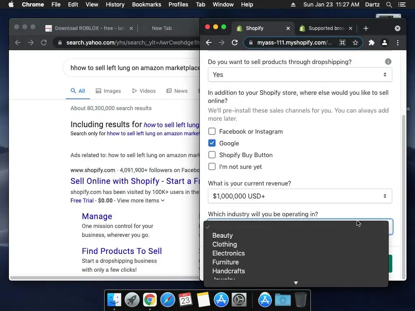Click the QR/grid icon in address bar
The height and width of the screenshot is (311, 415).
pyautogui.click(x=342, y=43)
